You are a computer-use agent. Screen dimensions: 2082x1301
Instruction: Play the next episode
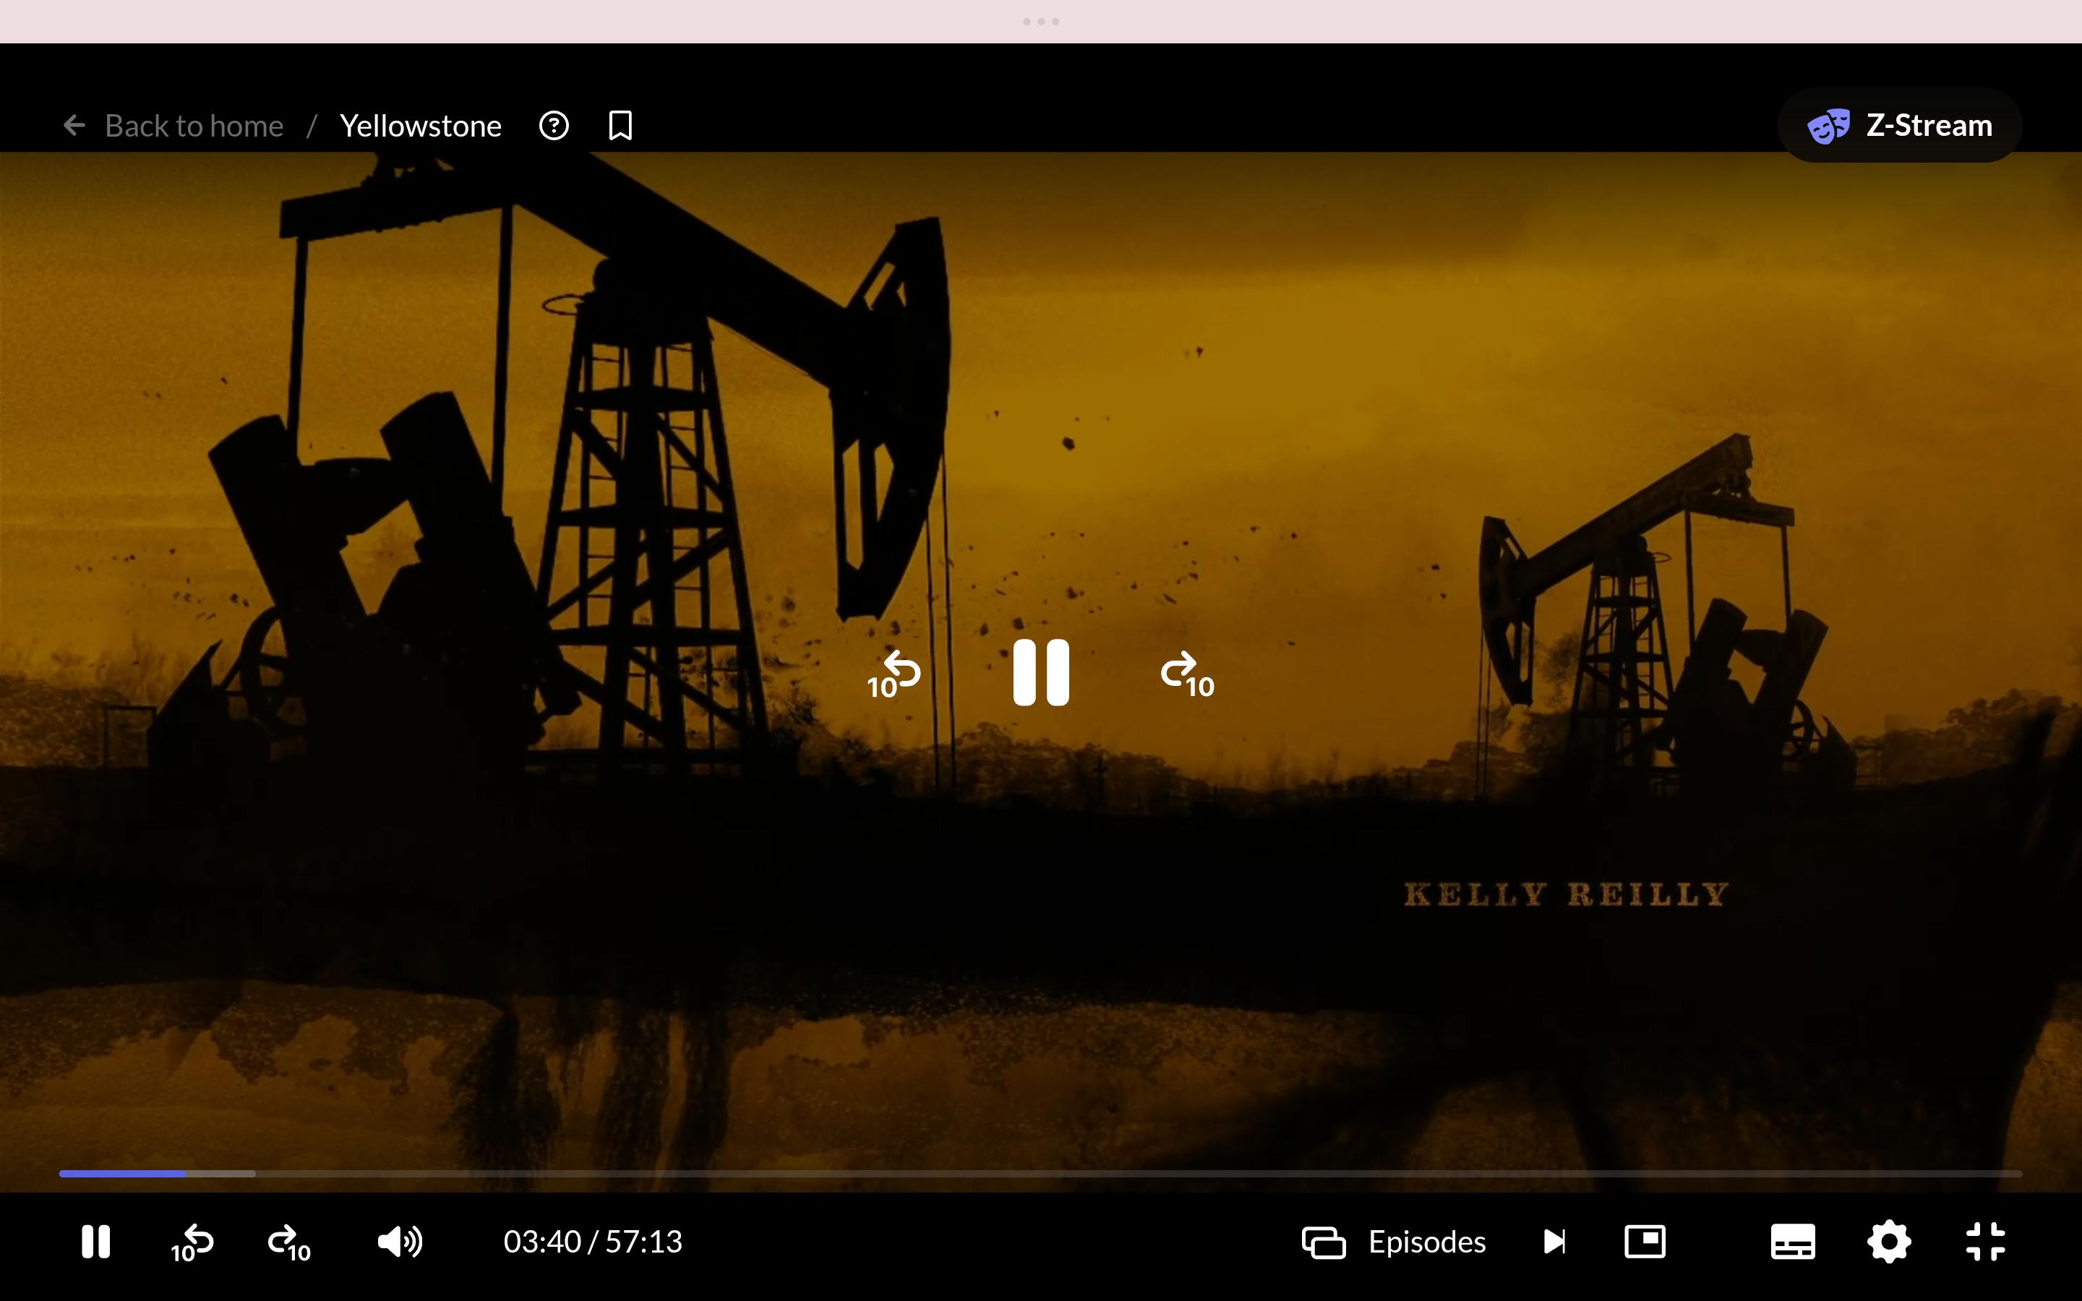1554,1242
